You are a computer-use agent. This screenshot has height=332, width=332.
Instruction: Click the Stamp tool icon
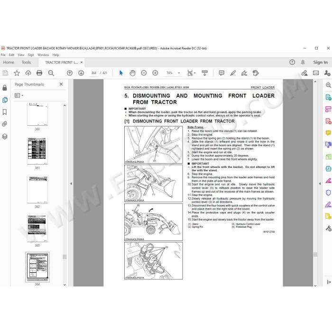[256, 73]
